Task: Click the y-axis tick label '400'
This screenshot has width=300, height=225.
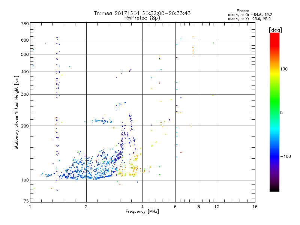Action: click(25, 72)
